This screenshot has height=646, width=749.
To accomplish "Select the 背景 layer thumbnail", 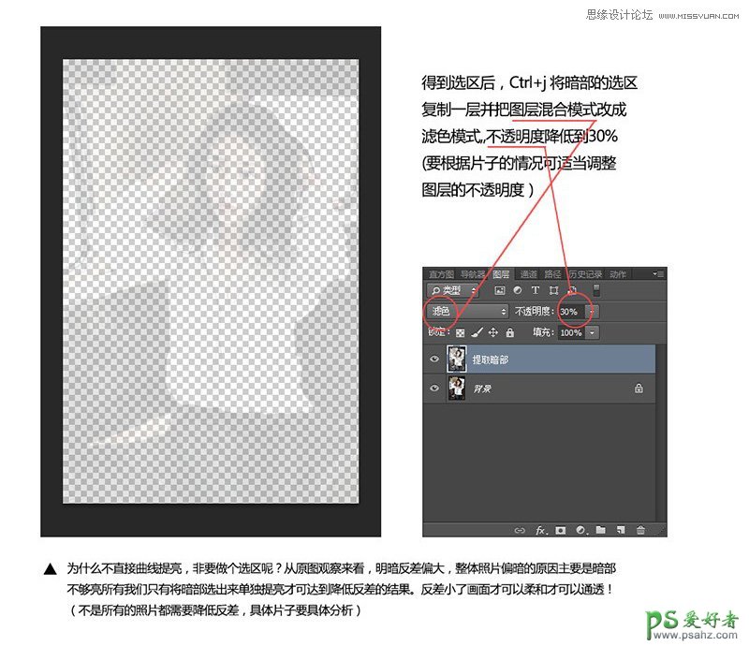I will 458,389.
